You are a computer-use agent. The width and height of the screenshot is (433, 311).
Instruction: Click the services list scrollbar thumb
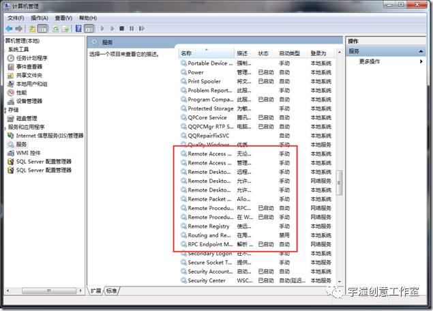(339, 183)
